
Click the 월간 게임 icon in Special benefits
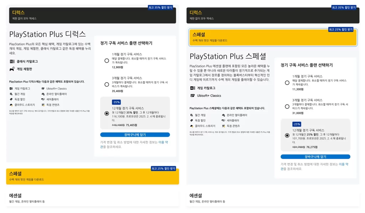[191, 115]
